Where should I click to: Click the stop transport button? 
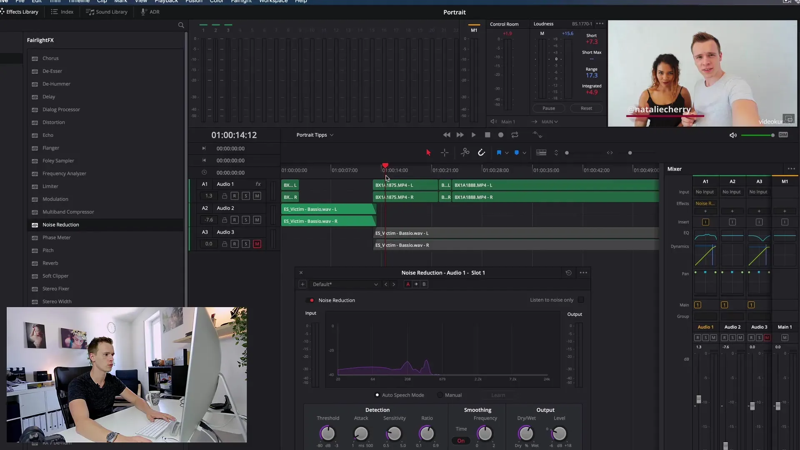coord(487,135)
